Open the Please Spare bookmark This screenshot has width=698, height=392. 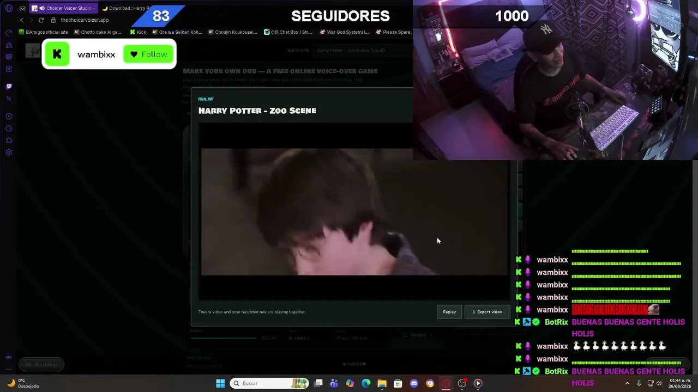pyautogui.click(x=393, y=32)
